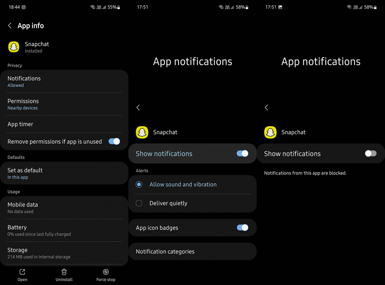The image size is (385, 285).
Task: Disable the App icon badges switch
Action: coord(243,228)
